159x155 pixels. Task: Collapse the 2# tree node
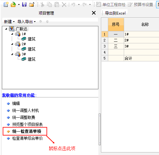tap(12, 44)
